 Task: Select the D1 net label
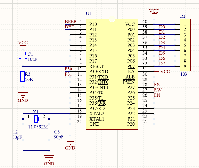(x=162, y=32)
